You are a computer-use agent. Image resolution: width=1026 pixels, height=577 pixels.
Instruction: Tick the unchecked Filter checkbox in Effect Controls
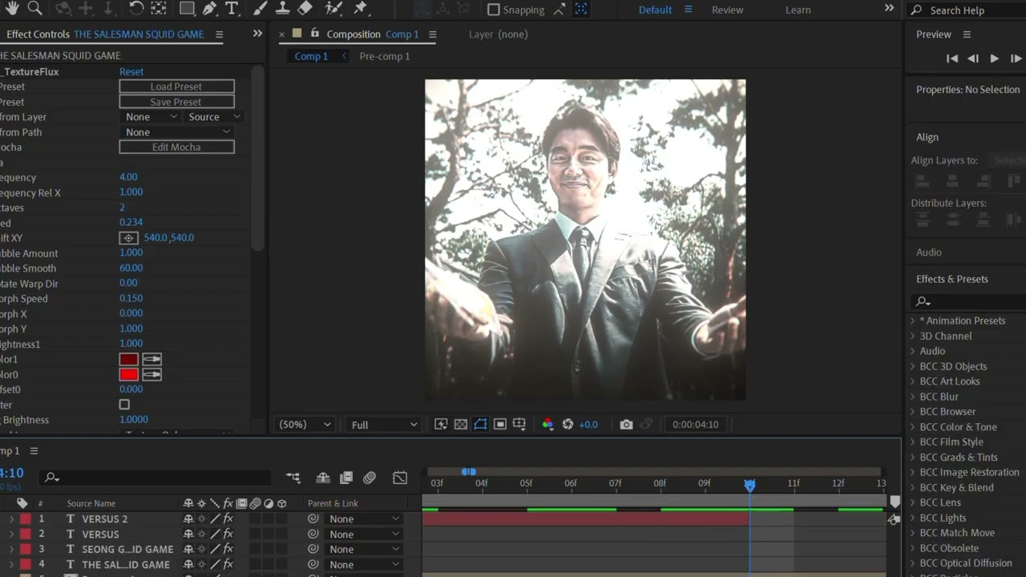point(124,405)
